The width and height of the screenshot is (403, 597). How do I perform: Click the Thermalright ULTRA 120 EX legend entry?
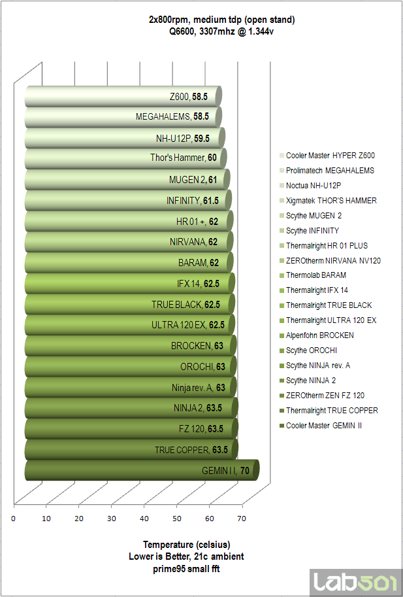point(328,320)
